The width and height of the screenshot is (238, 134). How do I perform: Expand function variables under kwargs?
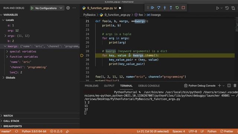coord(7,57)
